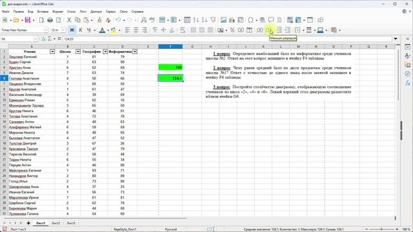Click the zoom out minus button
Image resolution: width=413 pixels, height=232 pixels.
(x=367, y=229)
